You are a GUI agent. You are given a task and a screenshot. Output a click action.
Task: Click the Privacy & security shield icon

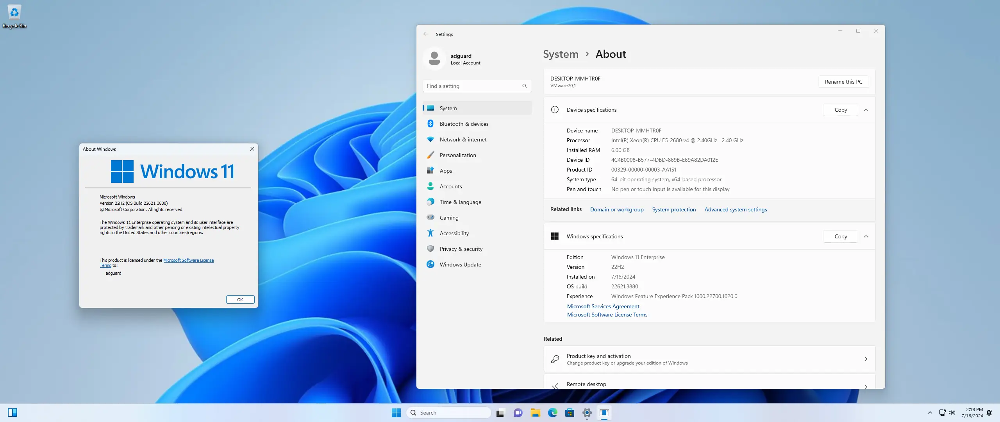pyautogui.click(x=430, y=249)
